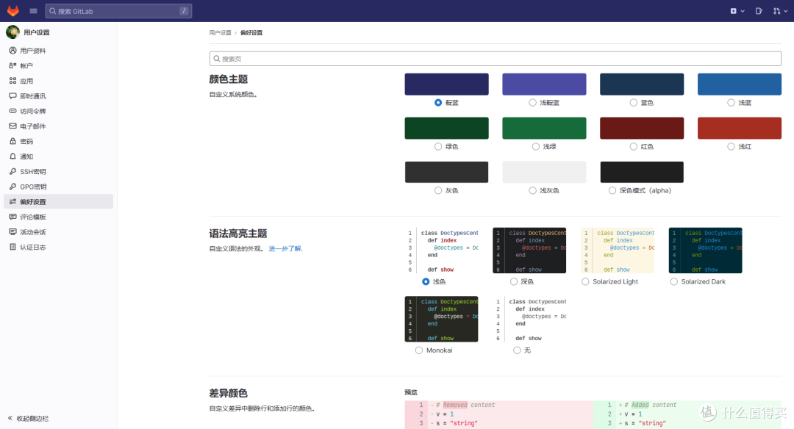Click the dark red 红色 swatch
This screenshot has width=794, height=429.
coord(642,128)
